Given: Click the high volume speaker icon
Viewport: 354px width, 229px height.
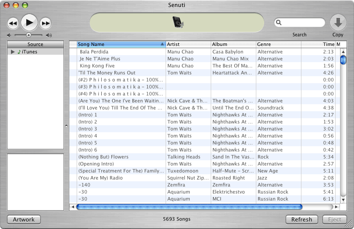Looking at the screenshot, I should coord(49,35).
